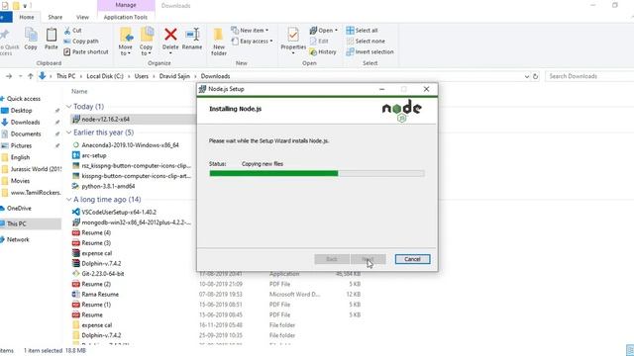634x356 pixels.
Task: Choose the Paste shortcut command
Action: pos(86,51)
